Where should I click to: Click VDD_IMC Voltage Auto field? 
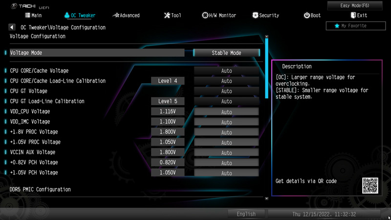click(x=226, y=122)
